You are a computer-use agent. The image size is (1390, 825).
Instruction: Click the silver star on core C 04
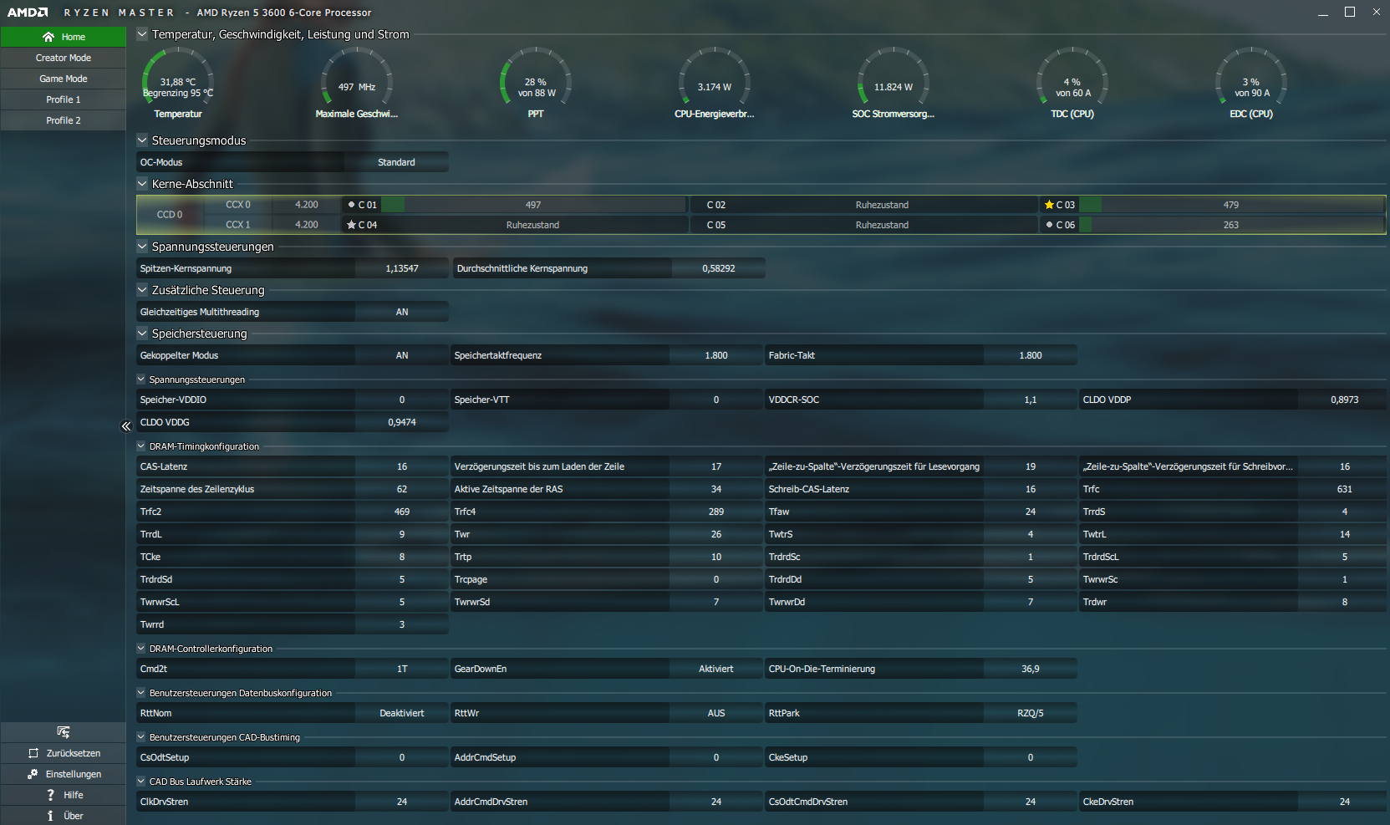click(x=351, y=225)
